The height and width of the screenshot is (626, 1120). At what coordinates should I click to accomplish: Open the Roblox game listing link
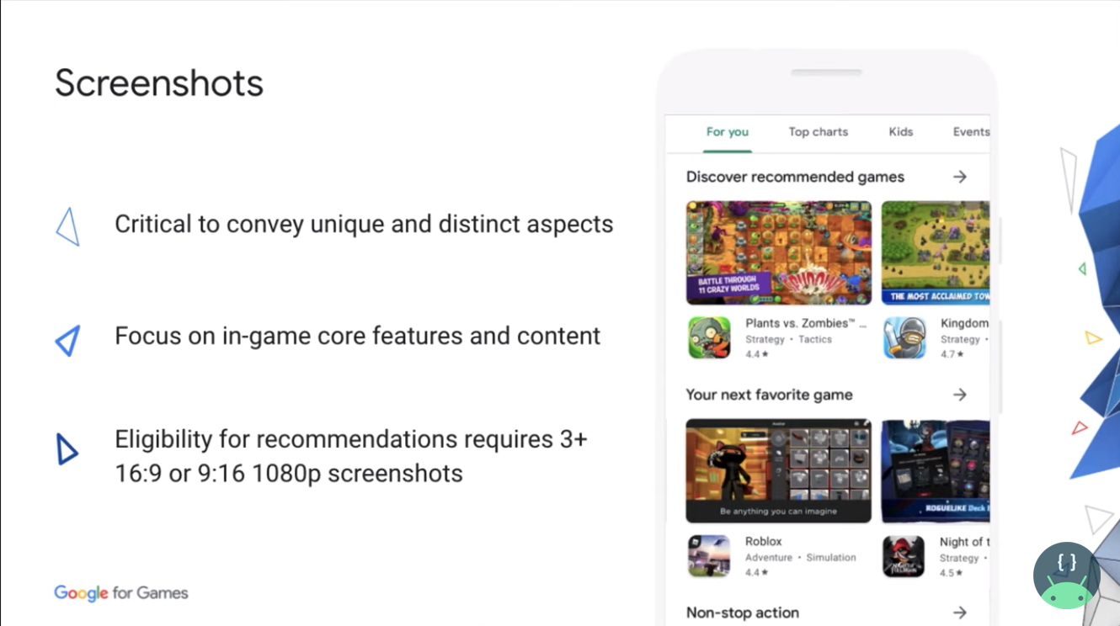point(762,541)
